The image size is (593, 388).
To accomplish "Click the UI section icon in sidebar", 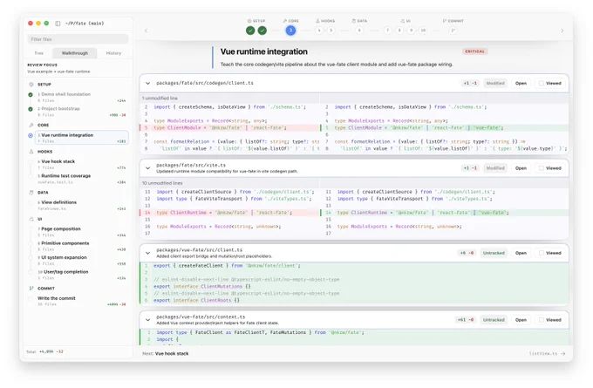I will (31, 219).
